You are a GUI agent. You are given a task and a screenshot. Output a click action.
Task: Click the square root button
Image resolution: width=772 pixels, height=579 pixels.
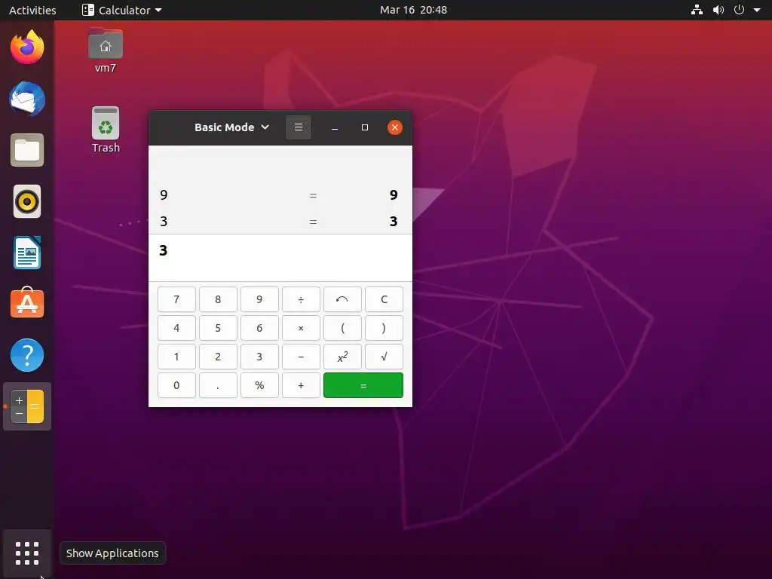[x=384, y=357]
